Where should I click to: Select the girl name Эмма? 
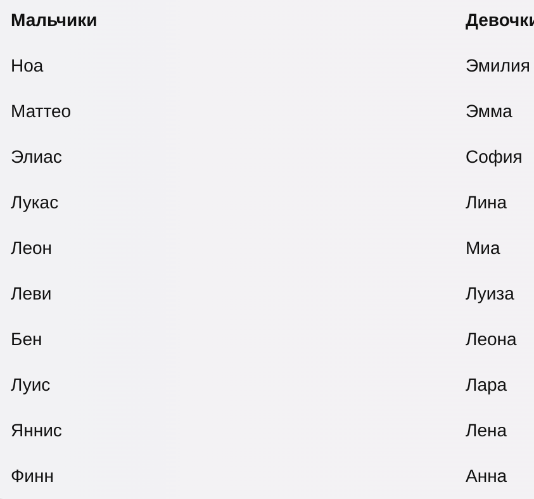point(488,111)
